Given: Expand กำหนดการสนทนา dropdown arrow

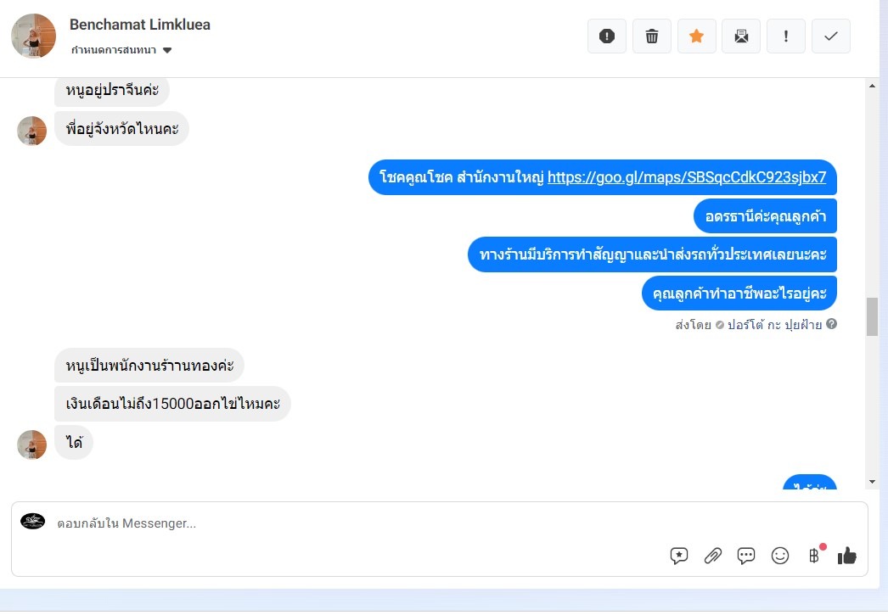Looking at the screenshot, I should 167,50.
